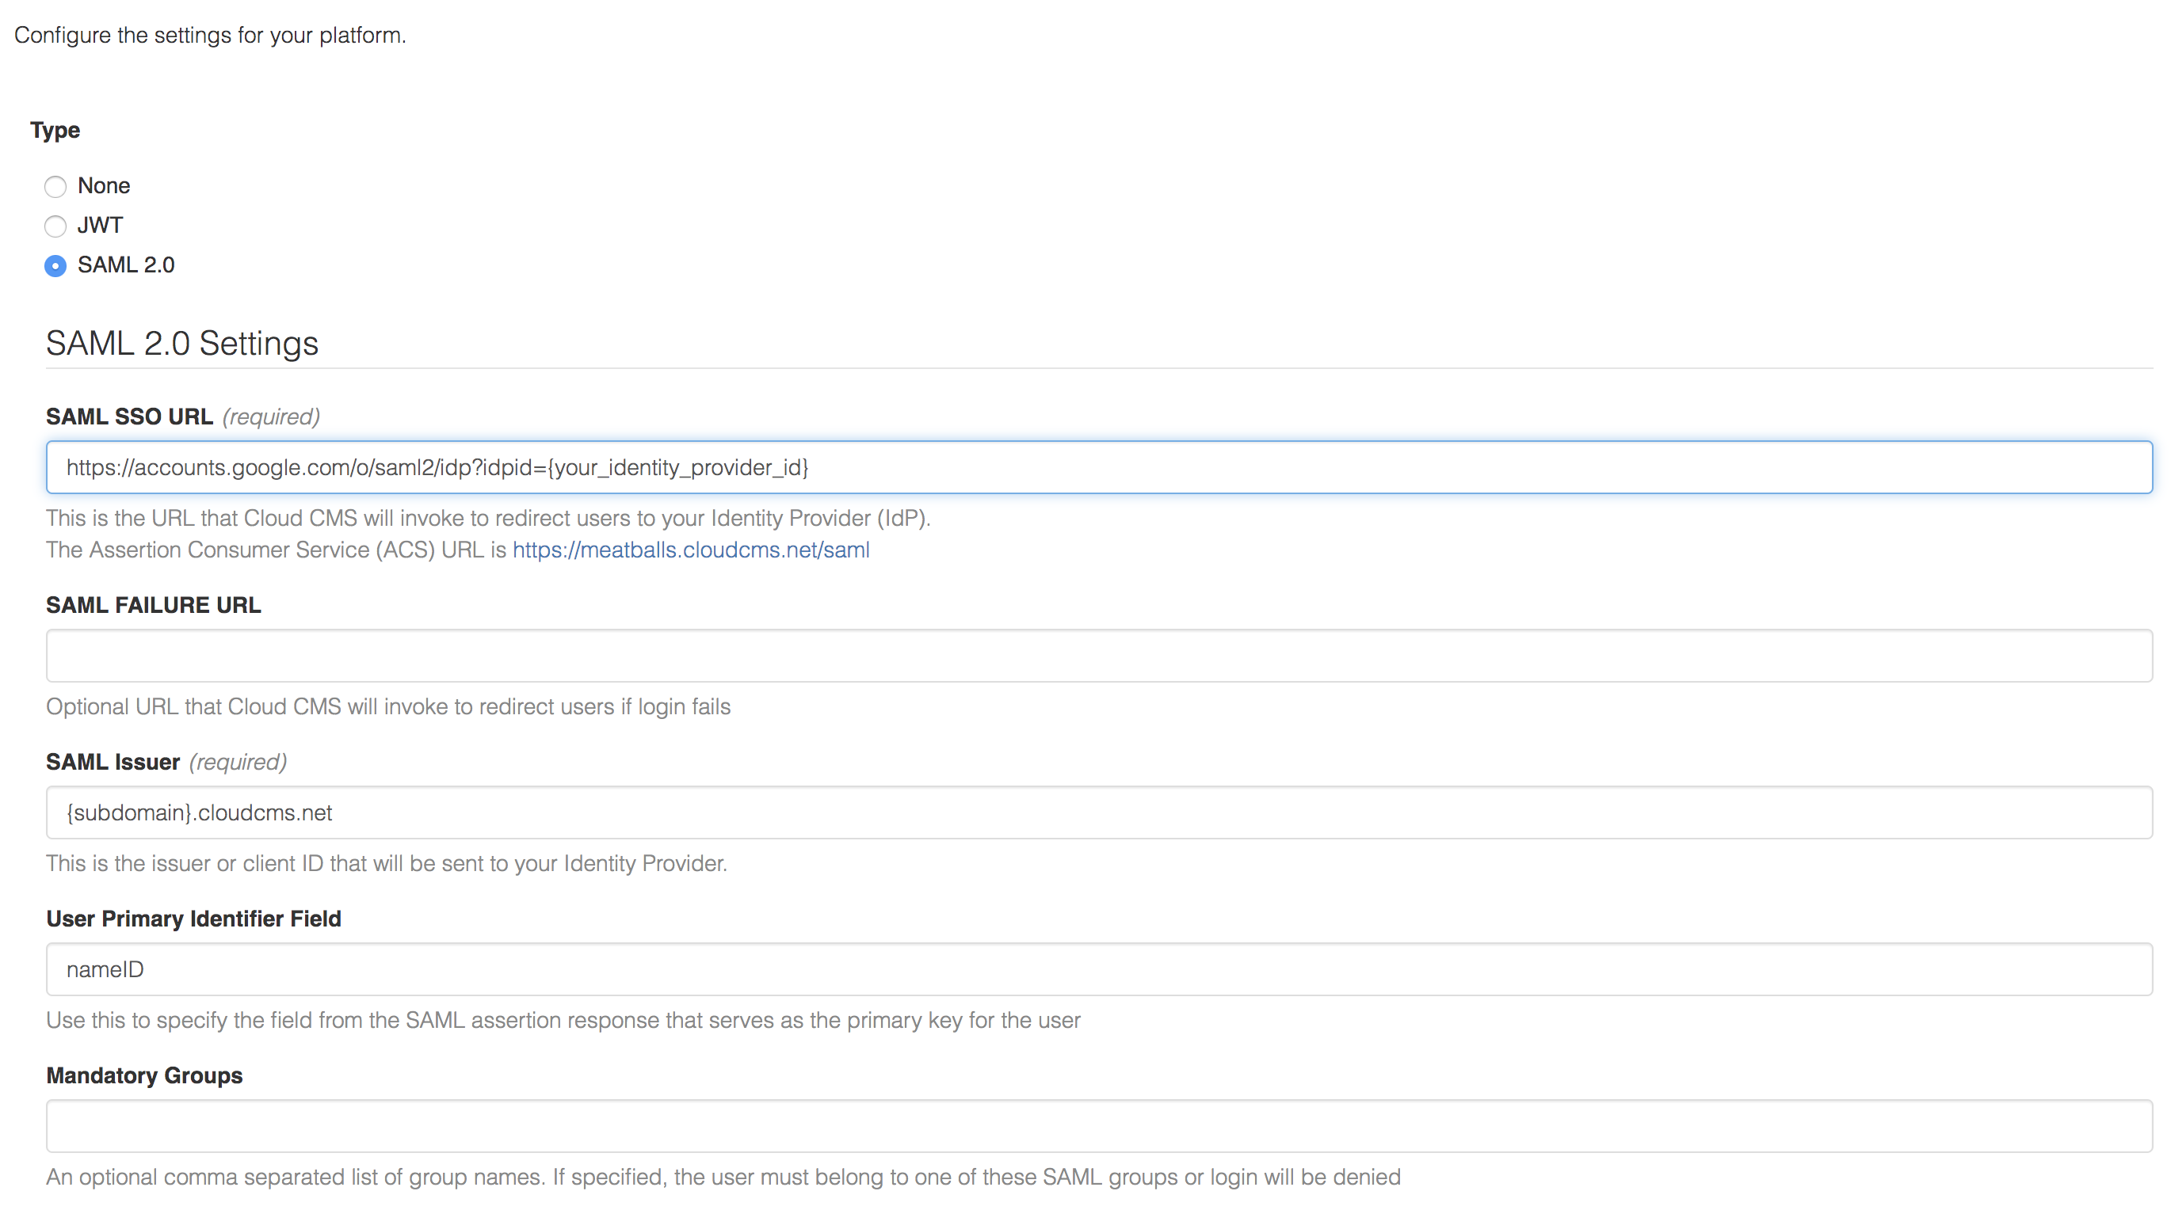
Task: Select the SAML 2.0 radio button
Action: click(55, 265)
